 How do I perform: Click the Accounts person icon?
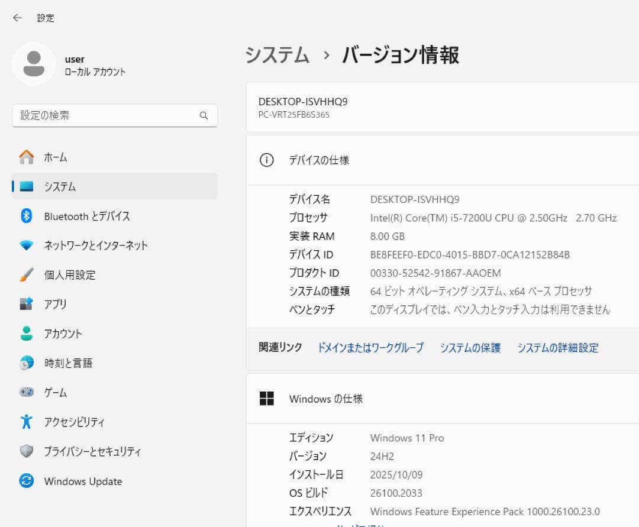click(27, 333)
